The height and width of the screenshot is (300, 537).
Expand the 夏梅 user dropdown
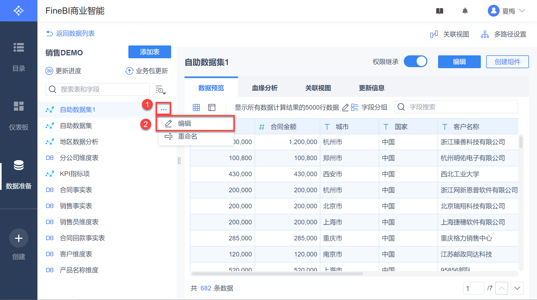pyautogui.click(x=522, y=11)
